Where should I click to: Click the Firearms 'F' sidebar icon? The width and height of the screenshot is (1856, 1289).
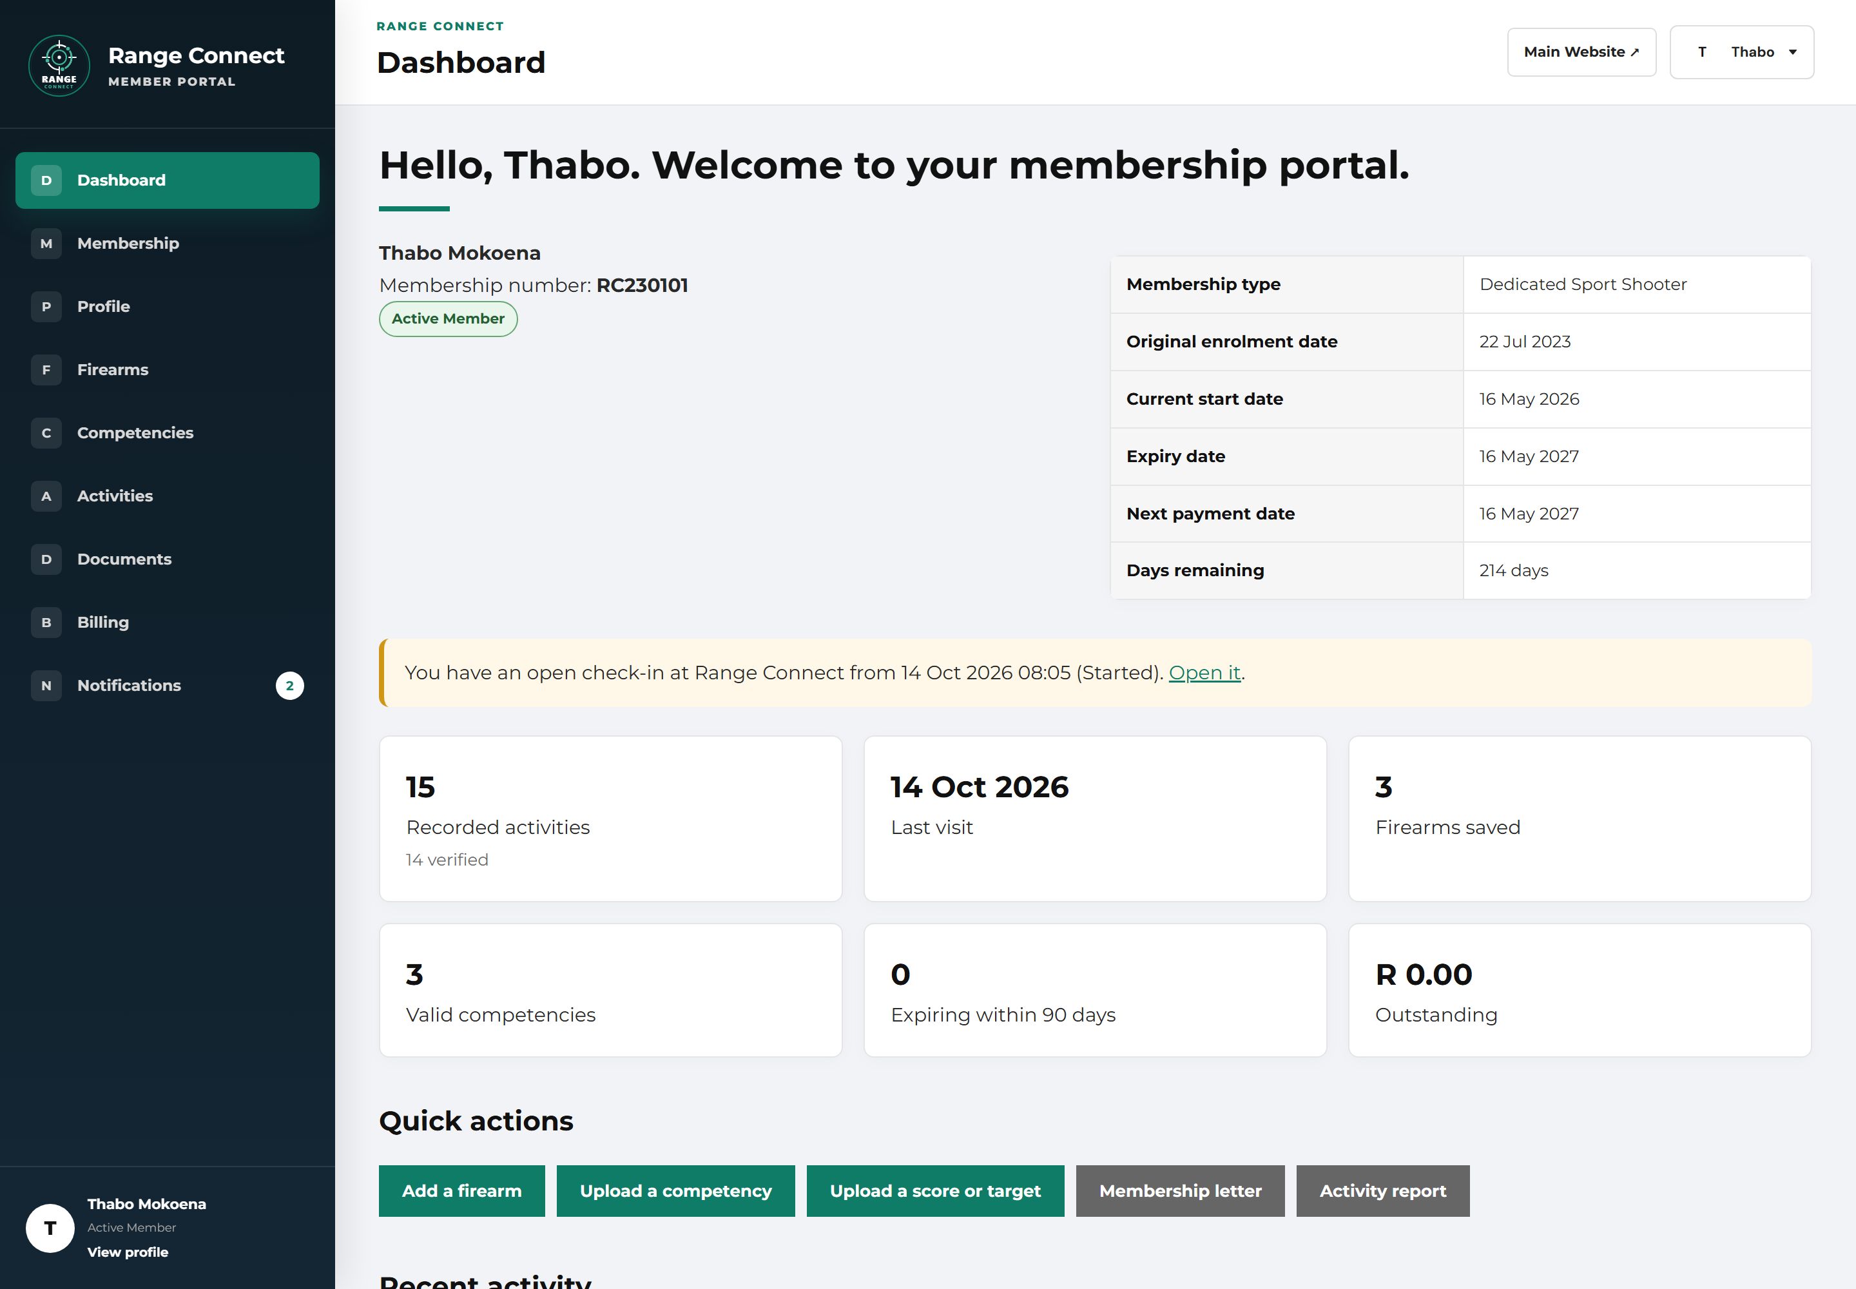coord(46,370)
